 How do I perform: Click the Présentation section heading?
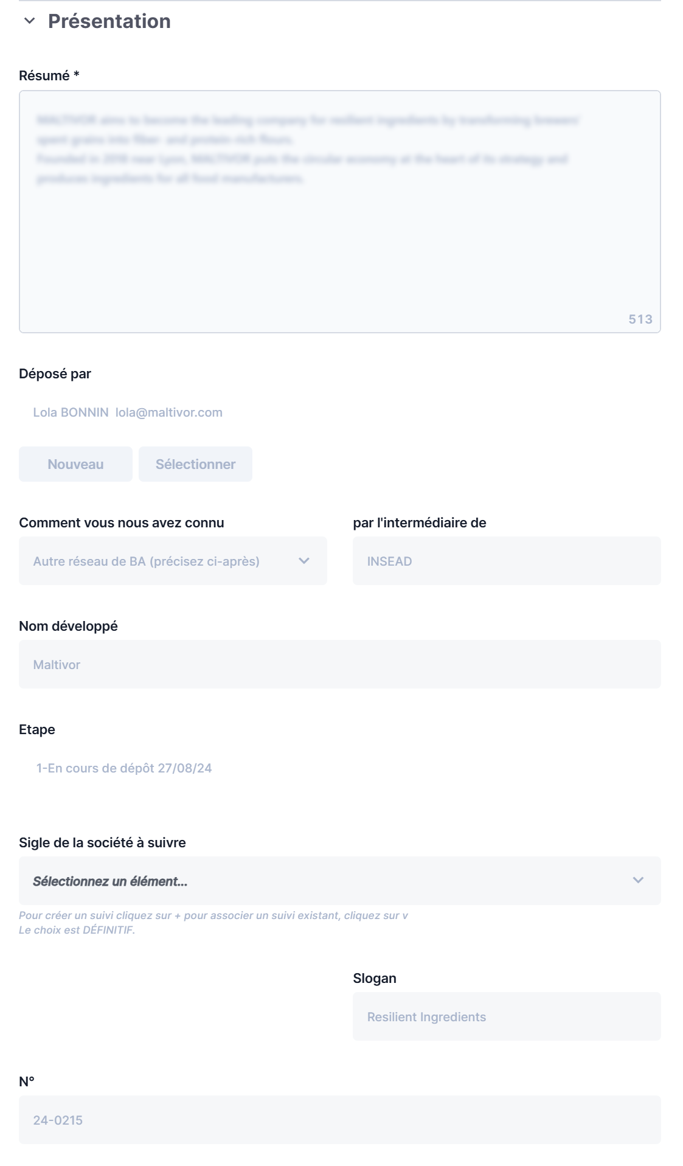[109, 21]
